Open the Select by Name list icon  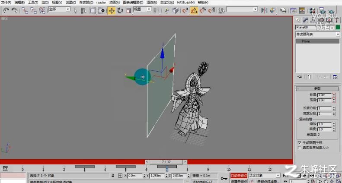[84, 10]
